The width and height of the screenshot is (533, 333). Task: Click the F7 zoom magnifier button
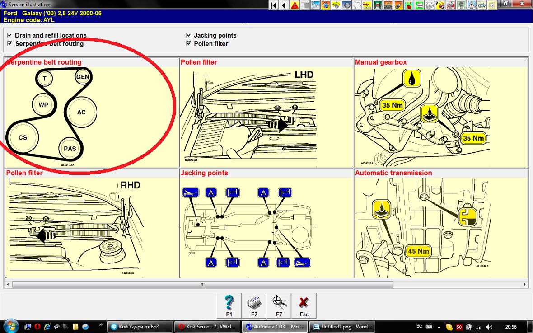pyautogui.click(x=279, y=306)
